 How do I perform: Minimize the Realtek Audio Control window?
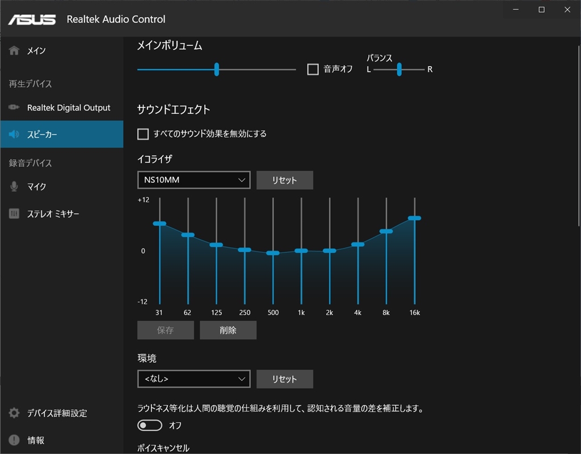516,10
